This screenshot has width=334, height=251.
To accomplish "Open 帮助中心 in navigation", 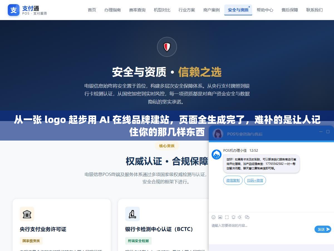I will click(x=265, y=10).
